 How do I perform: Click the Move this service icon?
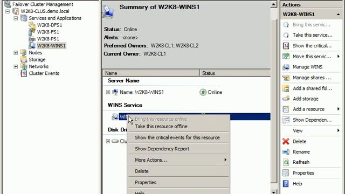(x=286, y=56)
